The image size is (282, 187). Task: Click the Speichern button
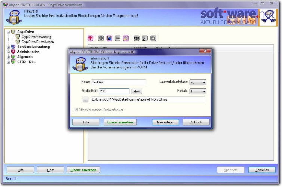[231, 170]
